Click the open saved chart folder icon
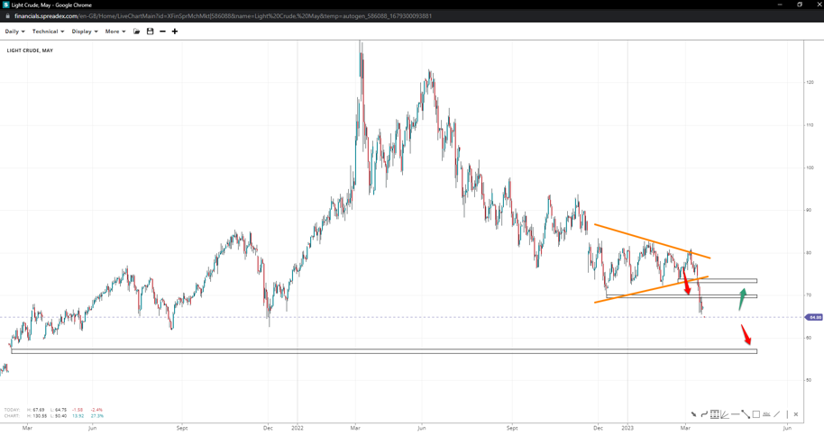The width and height of the screenshot is (824, 435). coord(137,32)
